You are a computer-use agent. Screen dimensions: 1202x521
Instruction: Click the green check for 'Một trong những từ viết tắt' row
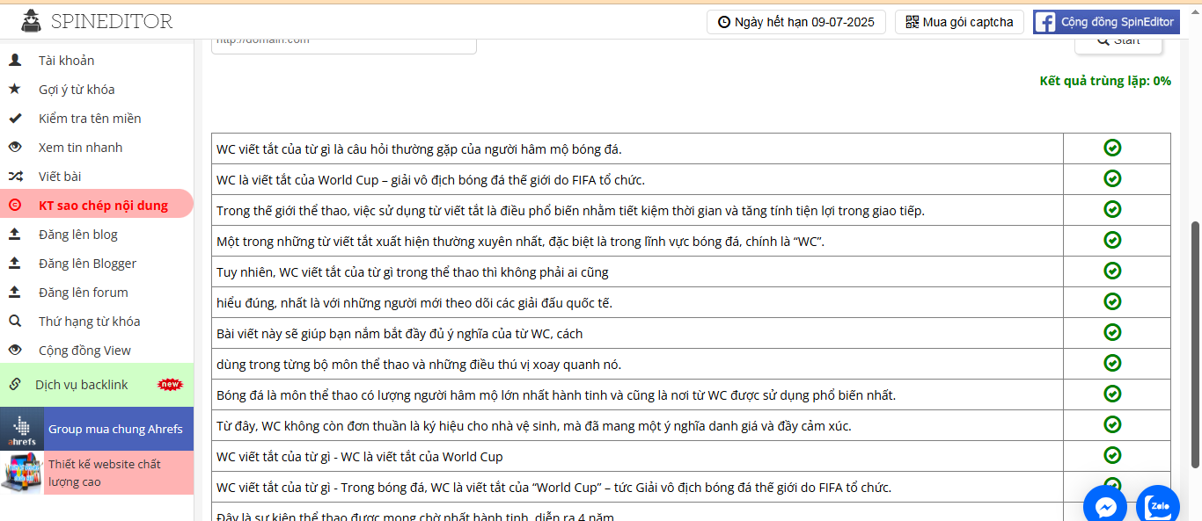point(1112,240)
